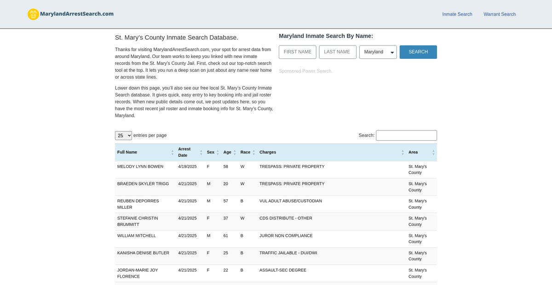Sort by Age column arrows

click(235, 152)
